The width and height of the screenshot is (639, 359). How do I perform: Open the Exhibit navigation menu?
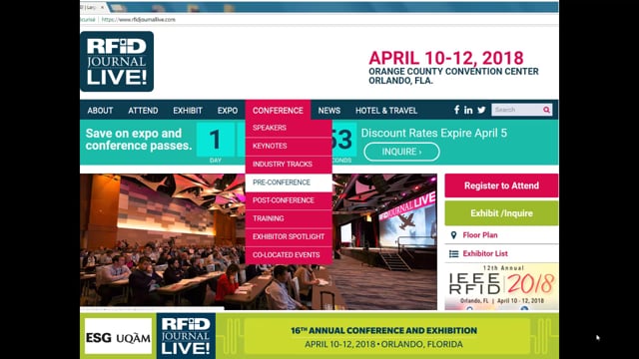pos(188,111)
